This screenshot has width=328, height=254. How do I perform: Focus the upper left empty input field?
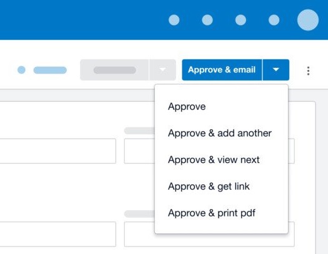57,151
